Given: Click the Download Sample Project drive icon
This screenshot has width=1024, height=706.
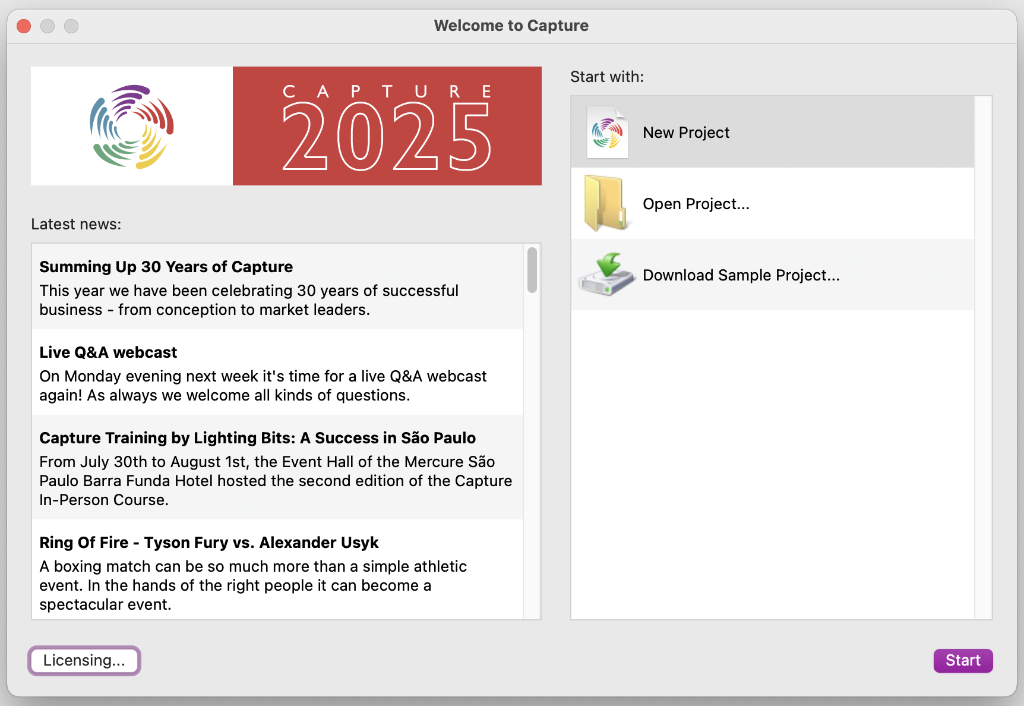Looking at the screenshot, I should (606, 274).
